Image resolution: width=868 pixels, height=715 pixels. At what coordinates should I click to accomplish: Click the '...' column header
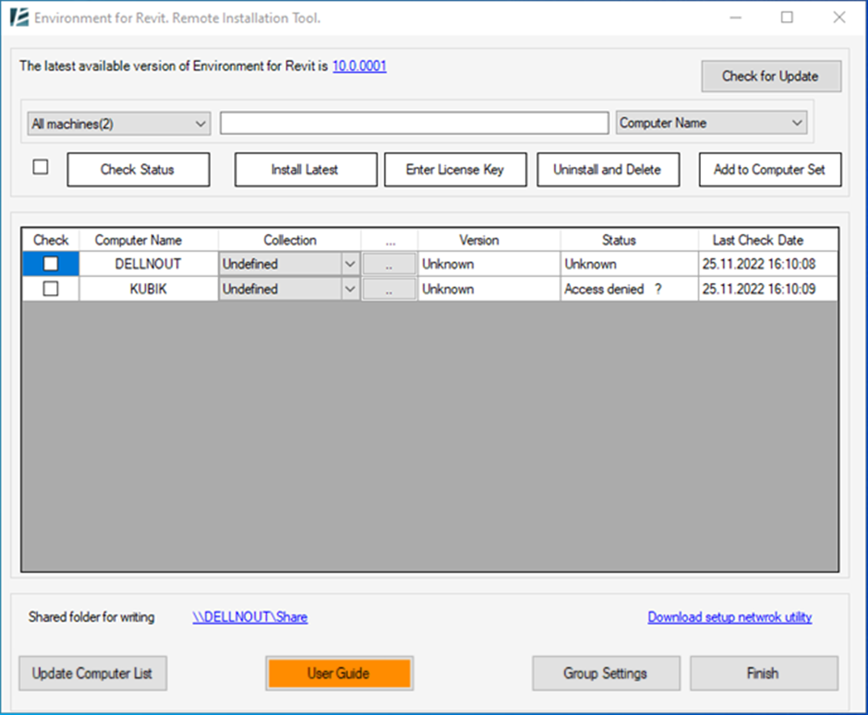(x=390, y=240)
